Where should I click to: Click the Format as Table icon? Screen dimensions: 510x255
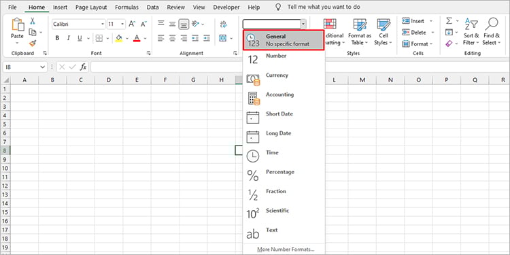pos(360,32)
